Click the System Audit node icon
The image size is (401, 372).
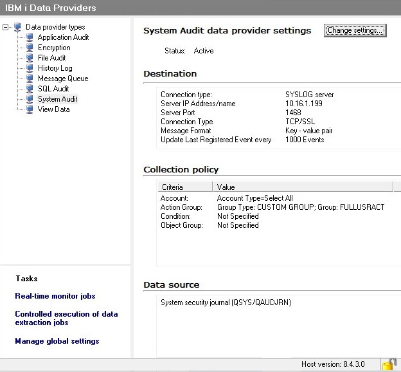tap(30, 99)
